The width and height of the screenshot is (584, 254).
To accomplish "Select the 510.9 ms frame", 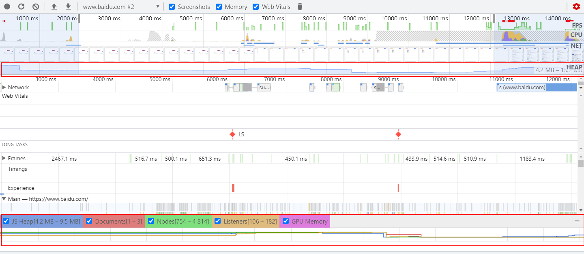I will (x=475, y=159).
